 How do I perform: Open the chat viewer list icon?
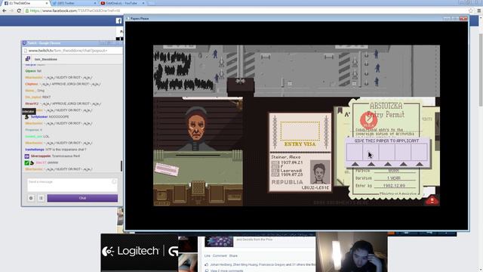click(x=41, y=198)
